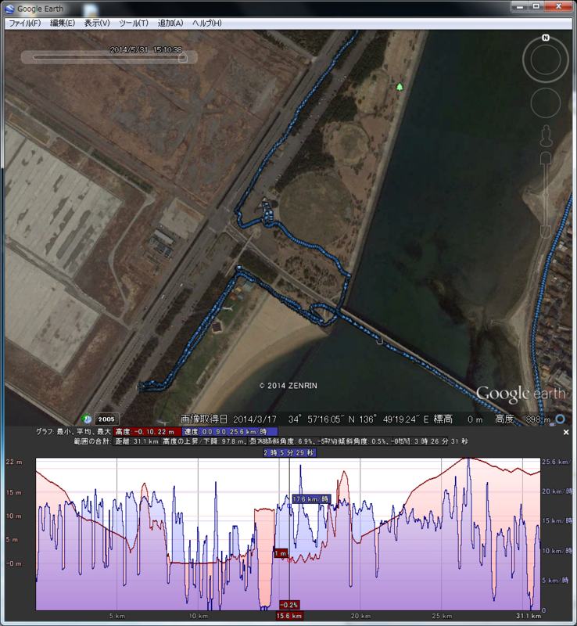Click the 20 km/時 speed axis label
Image resolution: width=577 pixels, height=626 pixels.
click(x=557, y=491)
